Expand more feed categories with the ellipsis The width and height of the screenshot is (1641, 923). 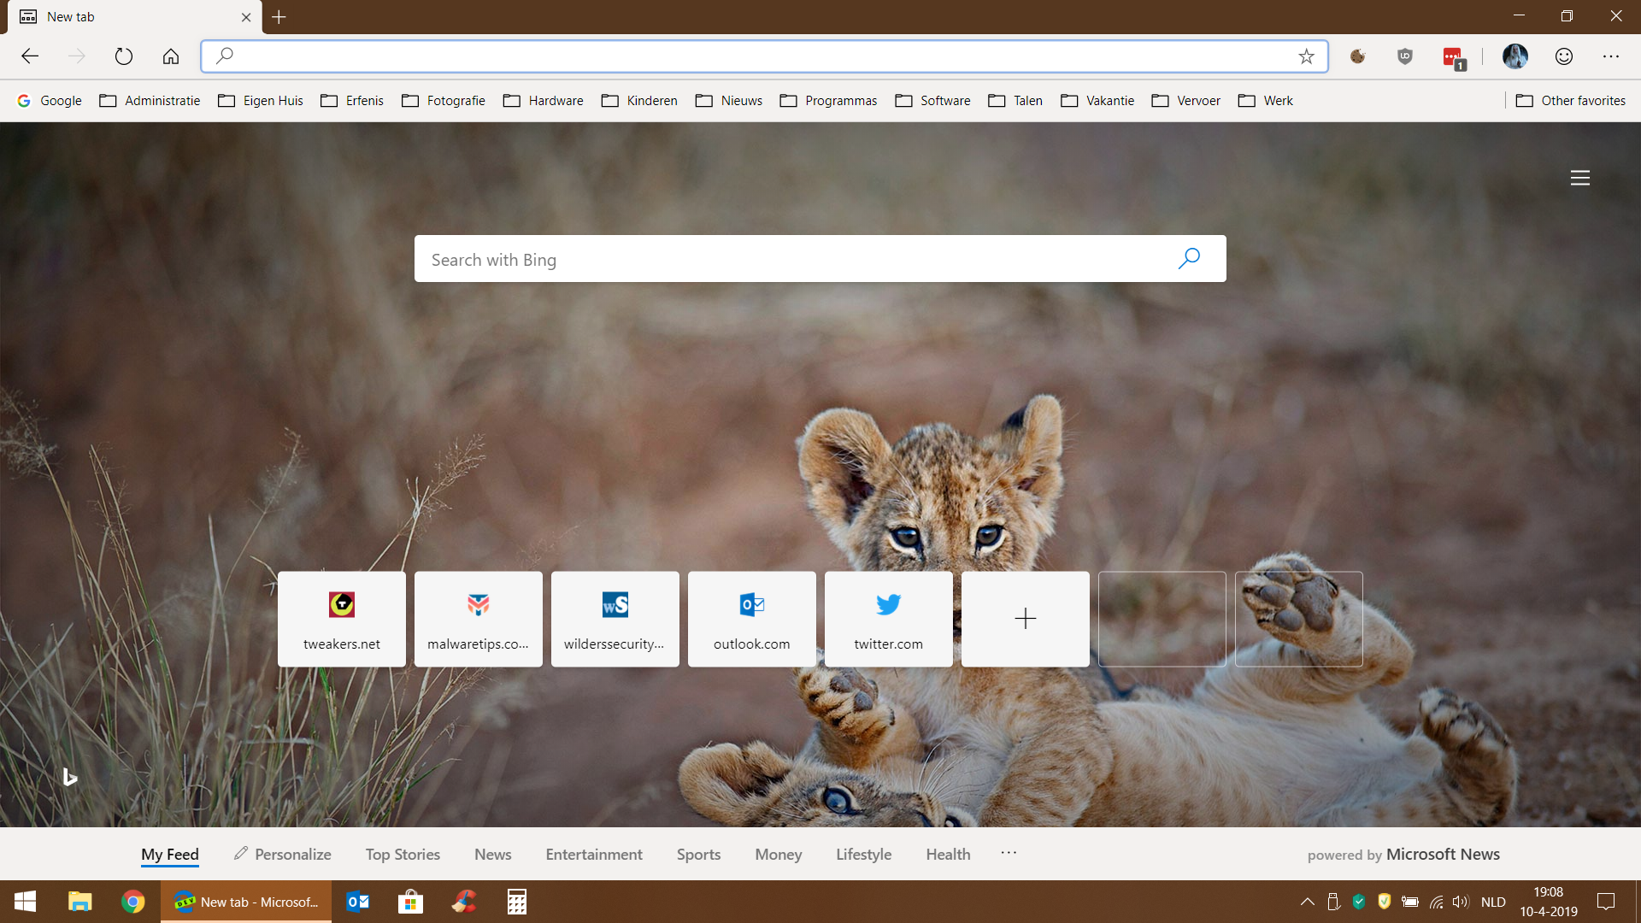[1009, 853]
